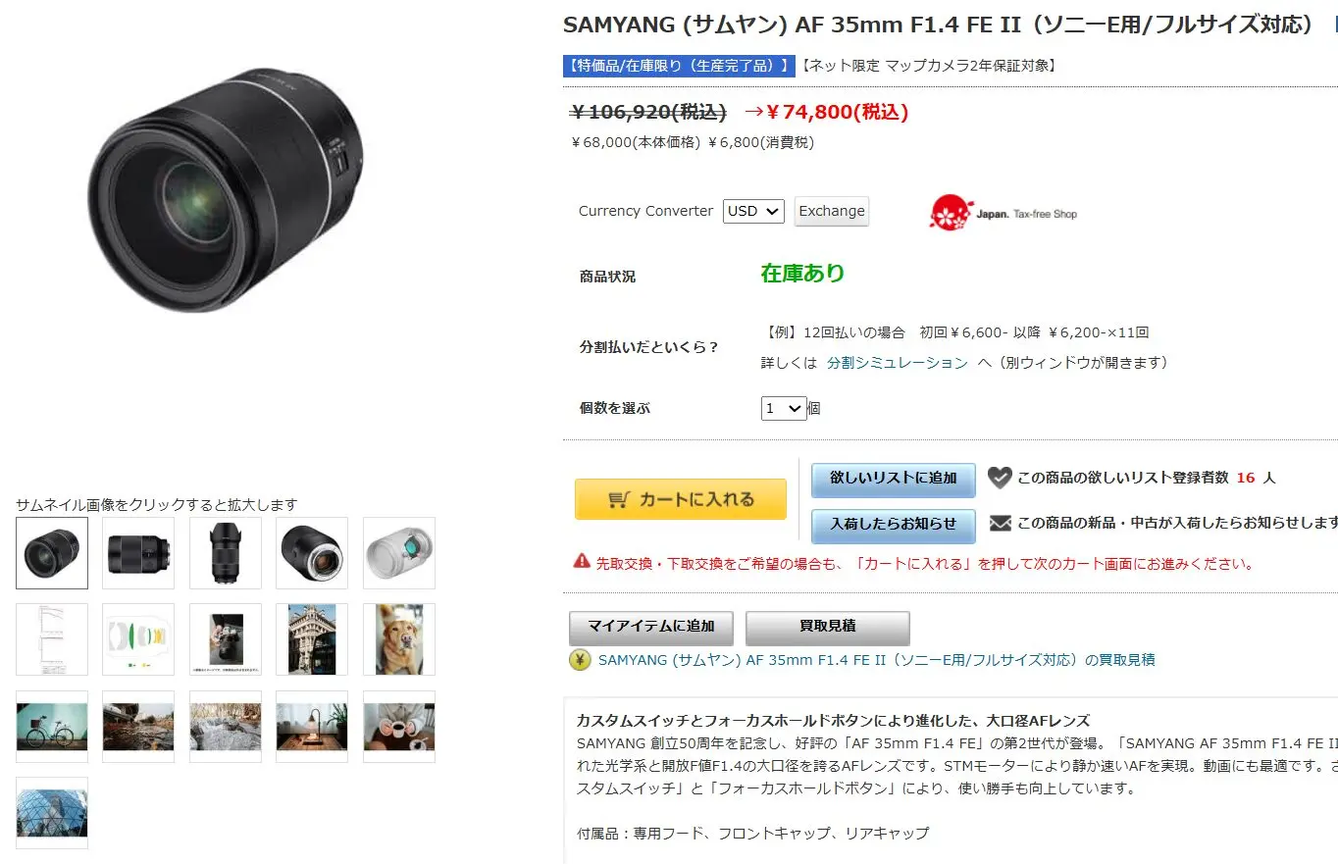Select the glass dome building thumbnail
This screenshot has height=864, width=1338.
[52, 813]
